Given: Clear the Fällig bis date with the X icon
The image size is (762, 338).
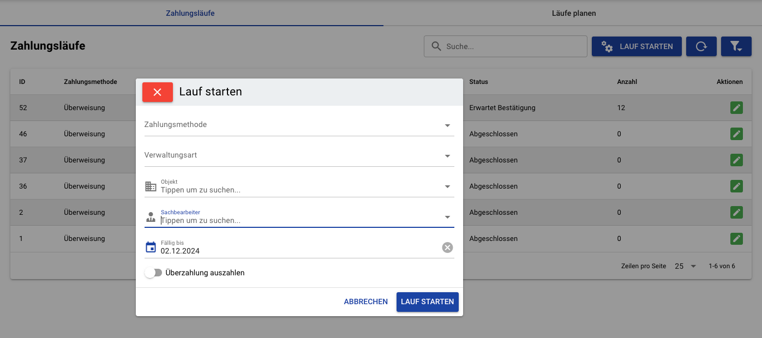Looking at the screenshot, I should pos(447,248).
